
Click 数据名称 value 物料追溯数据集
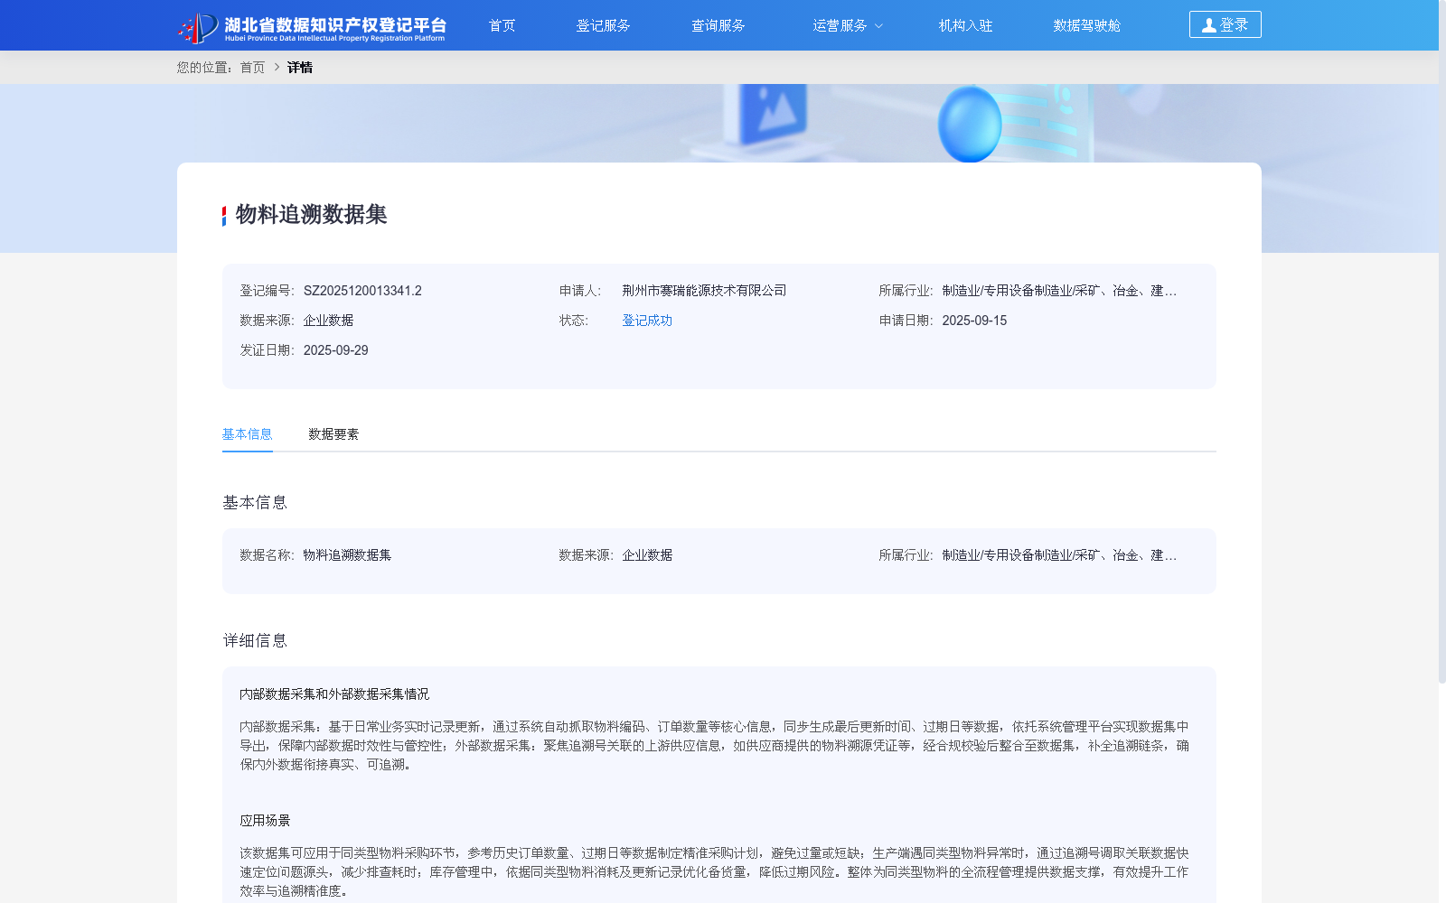pos(347,555)
